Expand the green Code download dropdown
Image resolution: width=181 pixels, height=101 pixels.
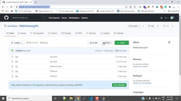click(122, 43)
